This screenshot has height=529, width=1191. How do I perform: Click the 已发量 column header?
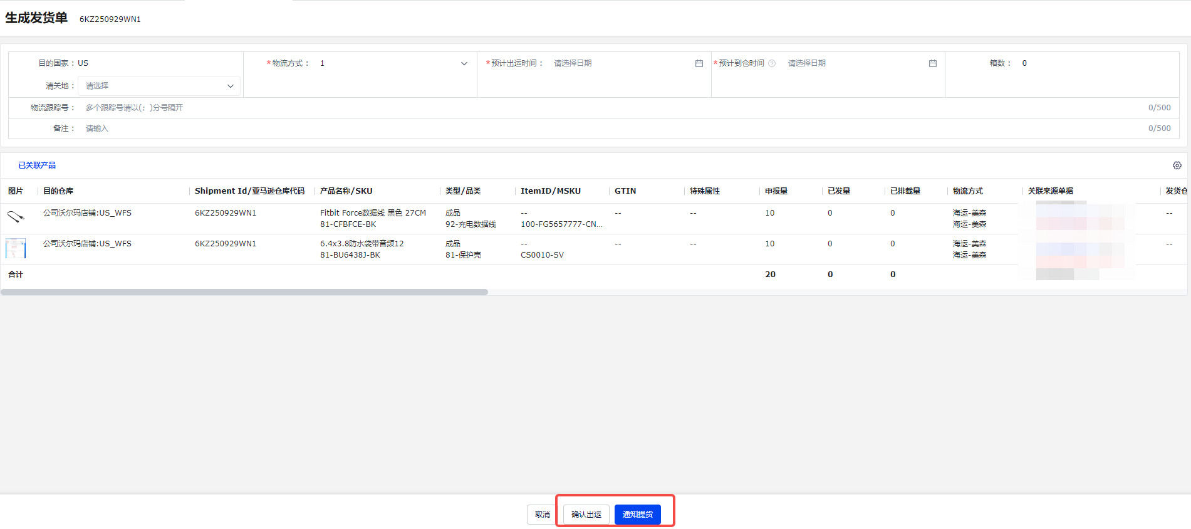click(x=839, y=191)
